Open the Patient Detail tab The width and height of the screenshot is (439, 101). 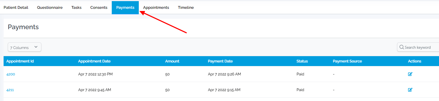click(16, 7)
